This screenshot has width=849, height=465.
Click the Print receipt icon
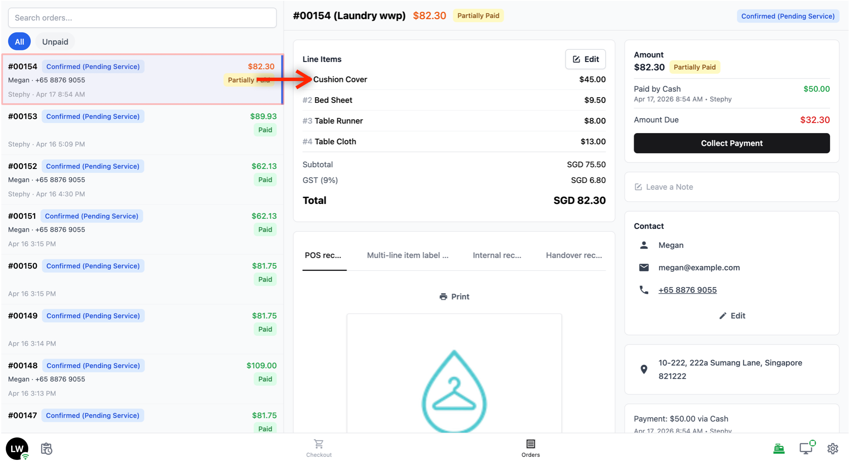[443, 296]
